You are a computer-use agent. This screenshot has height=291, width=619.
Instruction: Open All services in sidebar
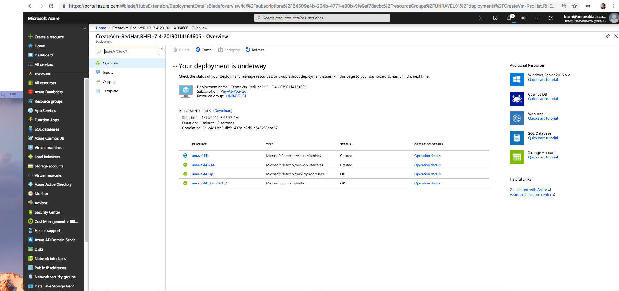pos(44,64)
